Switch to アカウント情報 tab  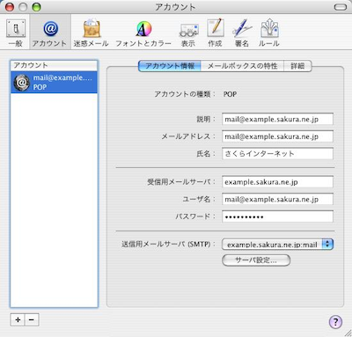(x=170, y=66)
